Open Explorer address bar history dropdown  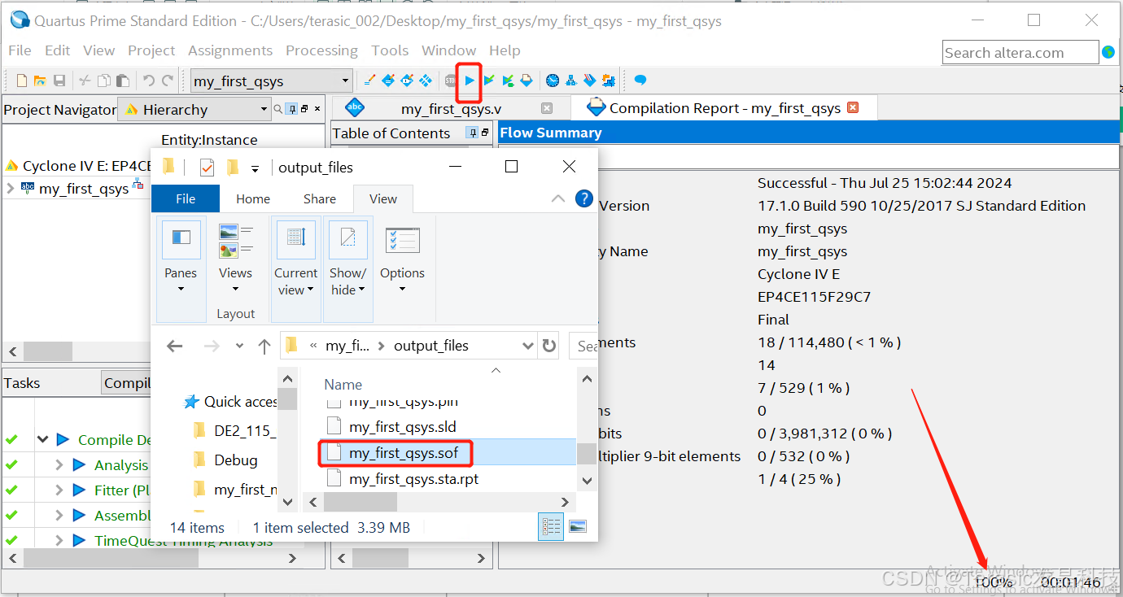coord(527,346)
